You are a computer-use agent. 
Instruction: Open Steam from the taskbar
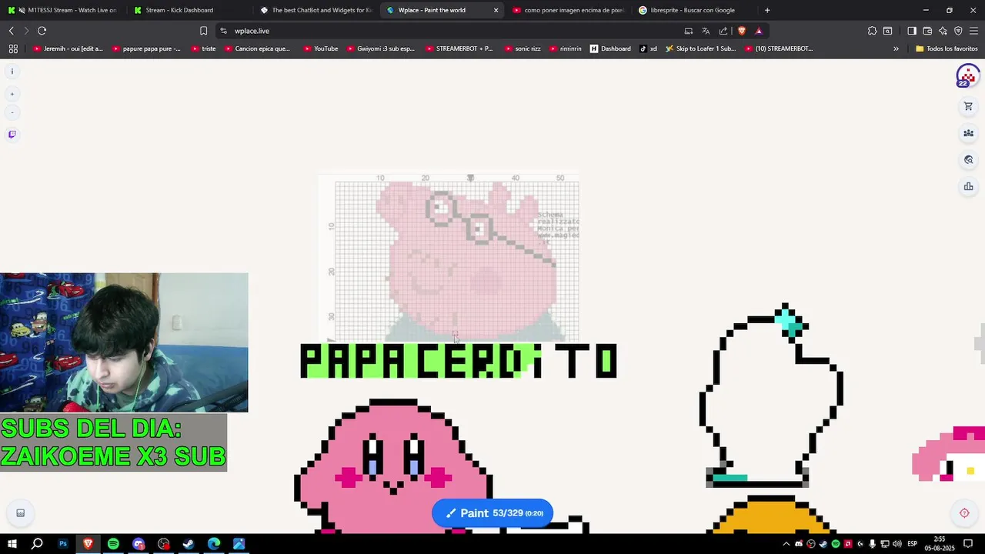point(189,544)
